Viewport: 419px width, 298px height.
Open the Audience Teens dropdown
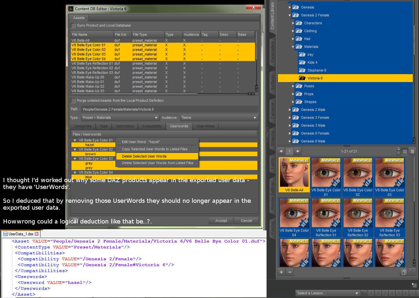point(219,117)
